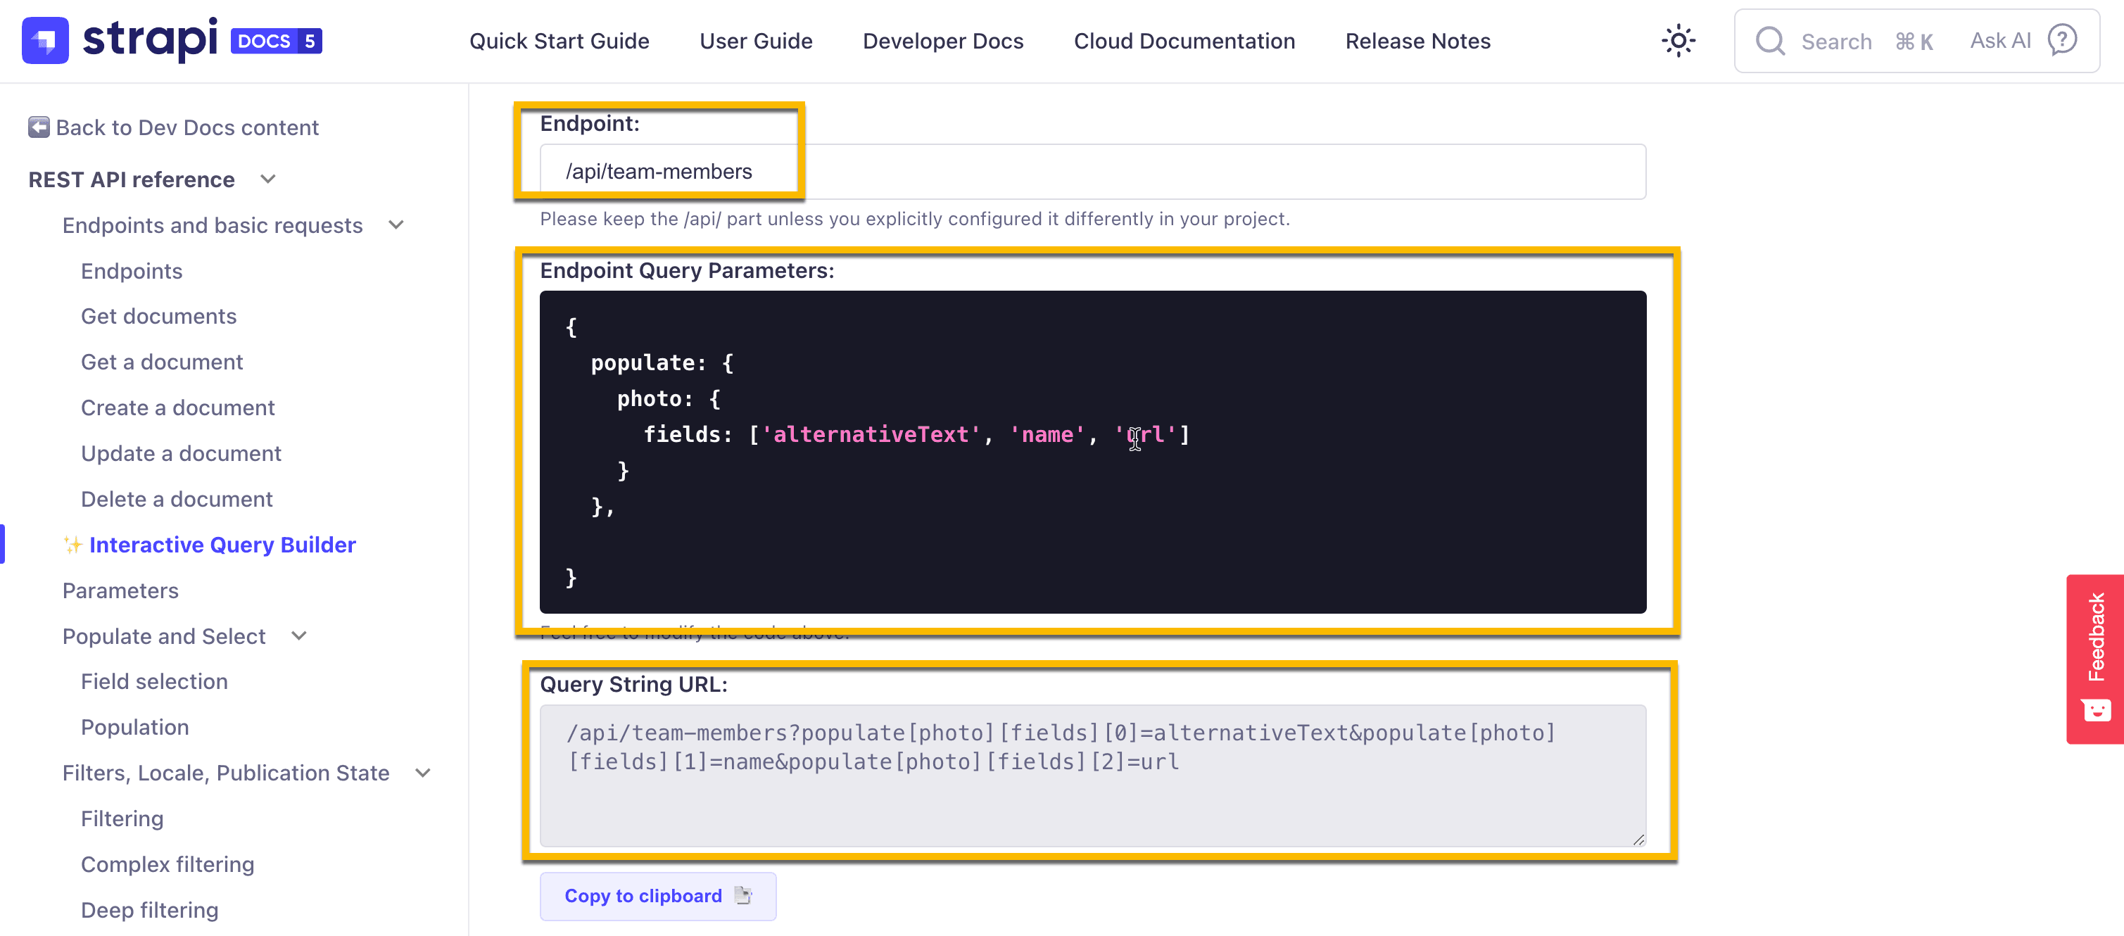
Task: Open Get a document sidebar page
Action: coord(163,362)
